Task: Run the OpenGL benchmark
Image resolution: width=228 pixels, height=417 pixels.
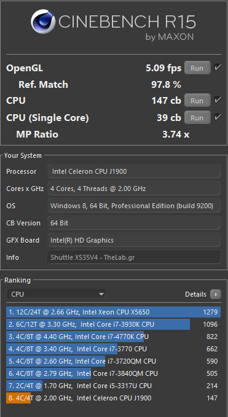Action: coord(197,68)
